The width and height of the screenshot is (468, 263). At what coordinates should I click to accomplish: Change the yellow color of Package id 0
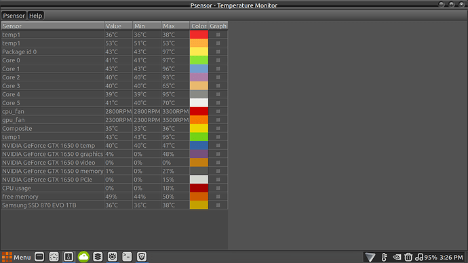click(199, 52)
